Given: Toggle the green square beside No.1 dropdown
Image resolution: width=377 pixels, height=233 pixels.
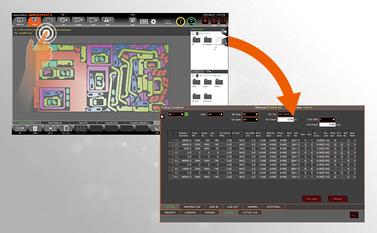Looking at the screenshot, I should coord(187,114).
